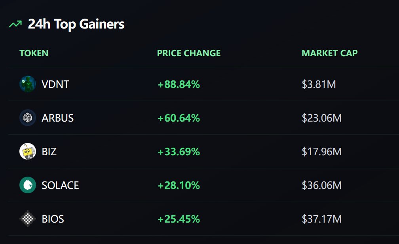Click the $17.96M market cap value

click(x=322, y=152)
